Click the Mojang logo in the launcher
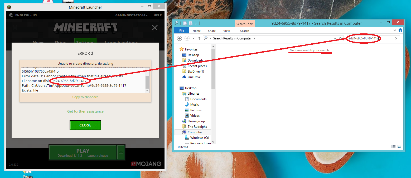Screen dimensions: 411x178 pos(146,164)
